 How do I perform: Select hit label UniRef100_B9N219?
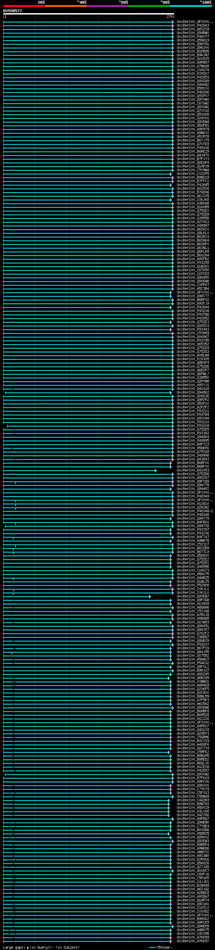(x=193, y=177)
